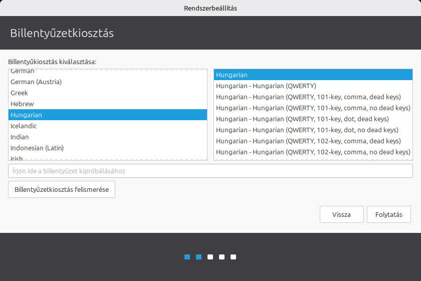Choose Greek from the layout list
This screenshot has height=281, width=421.
(x=20, y=93)
